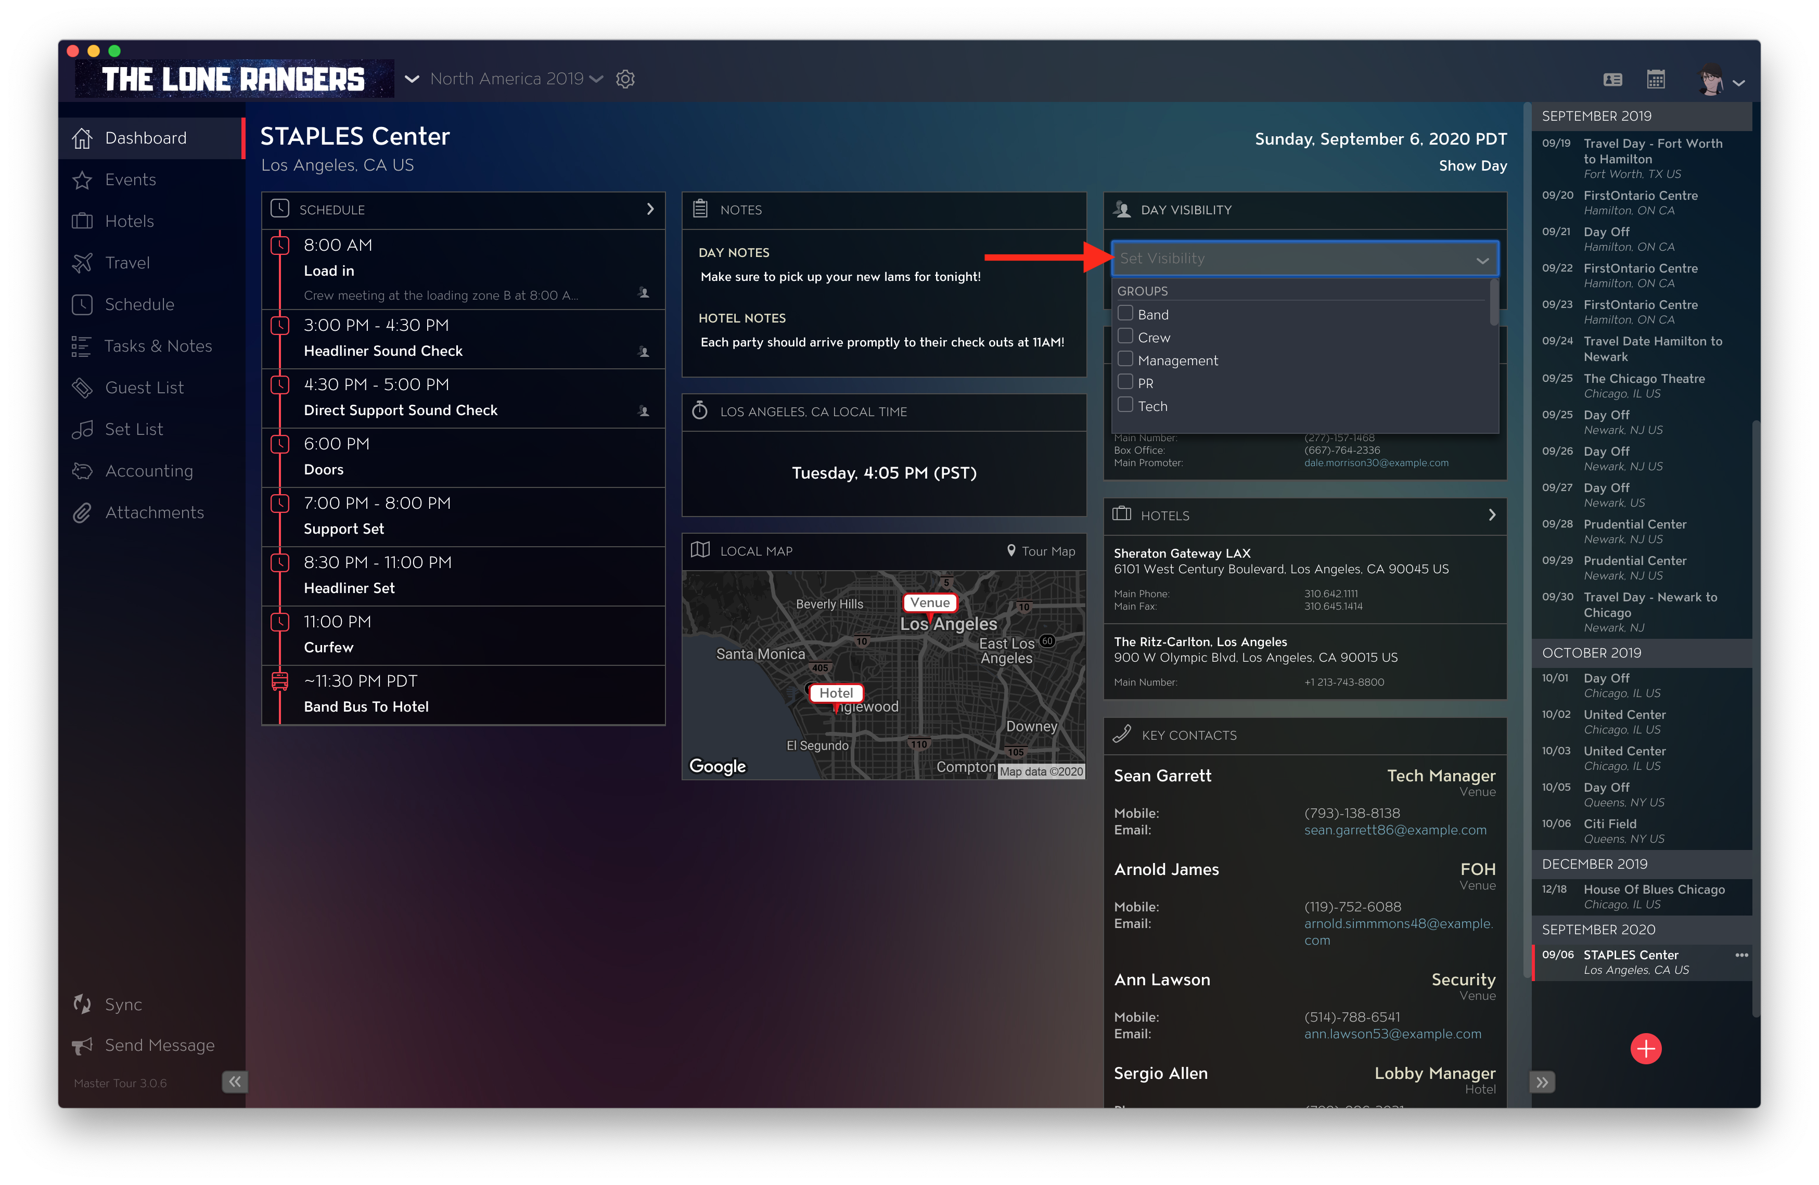Click the bus icon beside Band Bus To Hotel
Screen dimensions: 1819x1185
(x=280, y=681)
